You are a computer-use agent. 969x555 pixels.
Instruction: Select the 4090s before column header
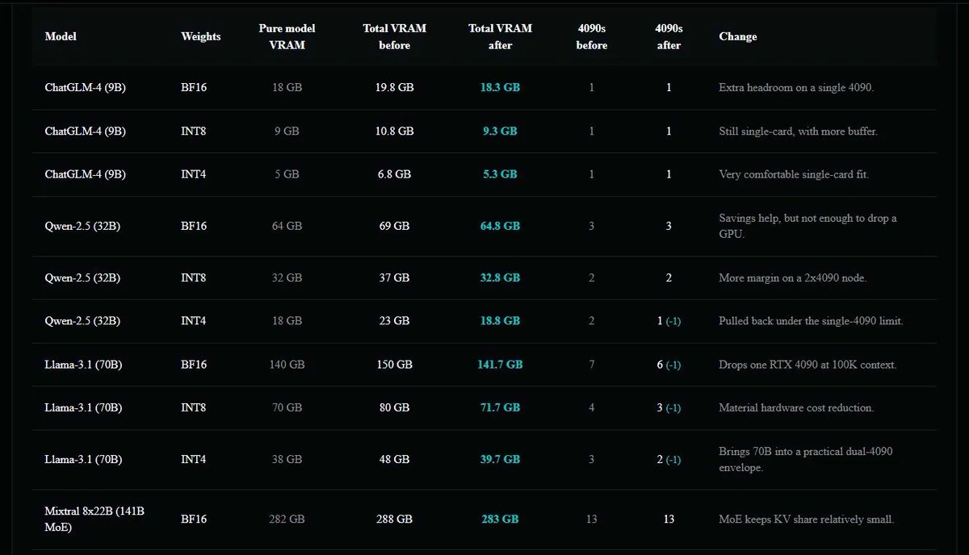(591, 36)
